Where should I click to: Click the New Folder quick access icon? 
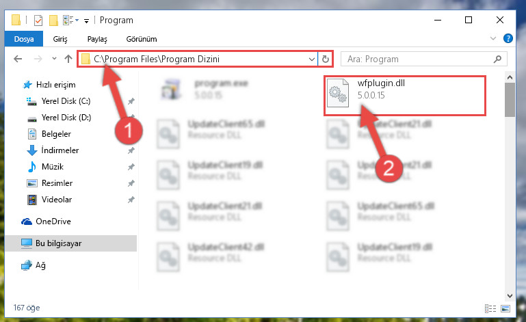click(53, 21)
